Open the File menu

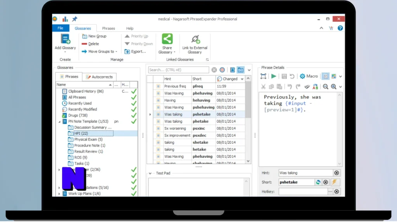(60, 28)
